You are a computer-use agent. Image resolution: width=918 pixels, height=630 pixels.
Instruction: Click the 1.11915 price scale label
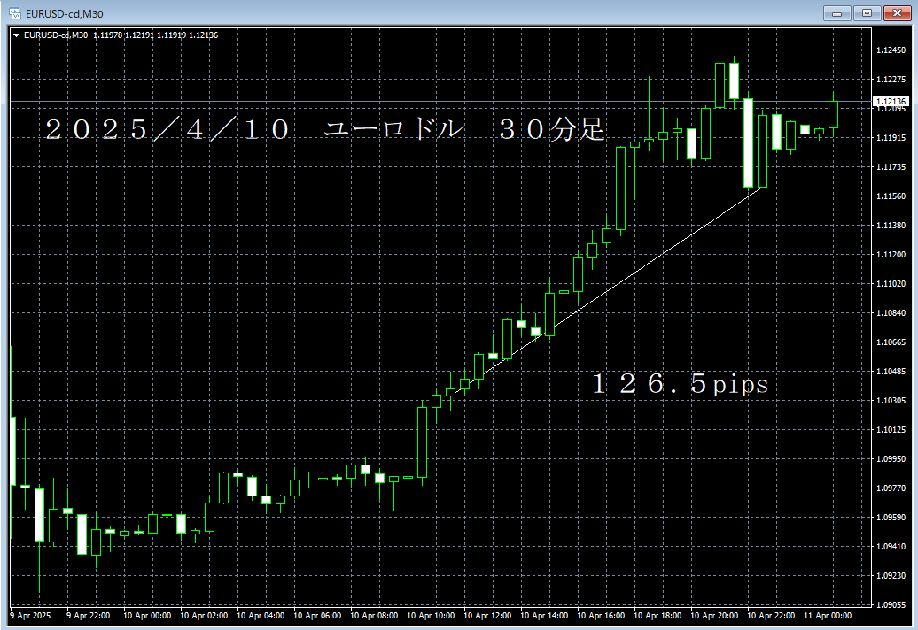(x=891, y=138)
